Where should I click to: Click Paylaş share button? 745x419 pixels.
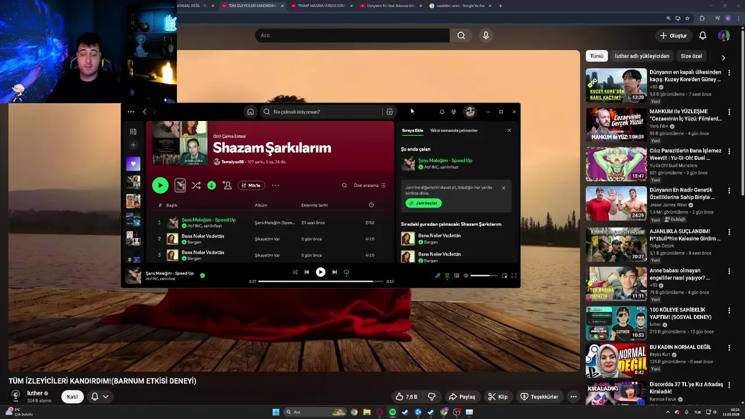pos(462,397)
